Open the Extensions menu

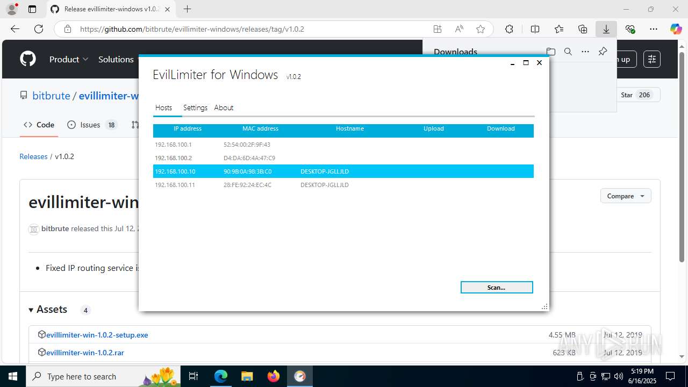[509, 29]
